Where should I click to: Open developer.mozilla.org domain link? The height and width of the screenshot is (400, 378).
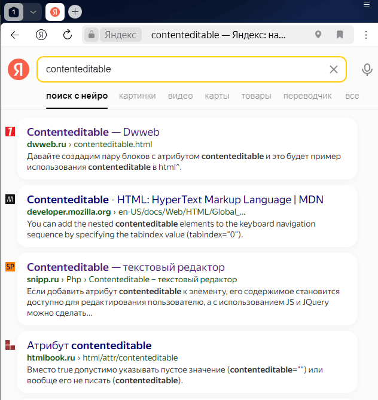69,212
